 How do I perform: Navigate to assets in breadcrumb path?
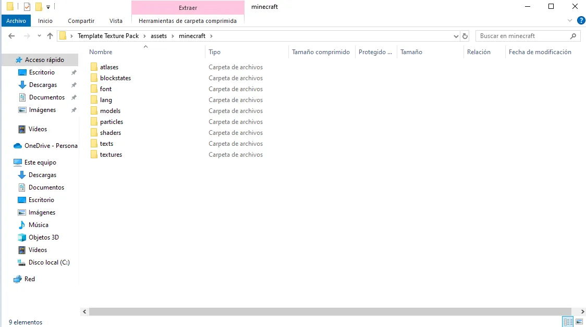(158, 36)
